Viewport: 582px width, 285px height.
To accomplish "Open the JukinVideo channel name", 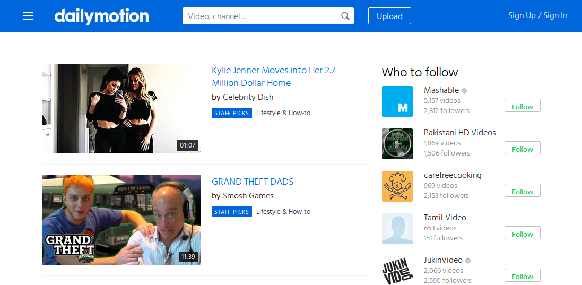I will pos(443,260).
